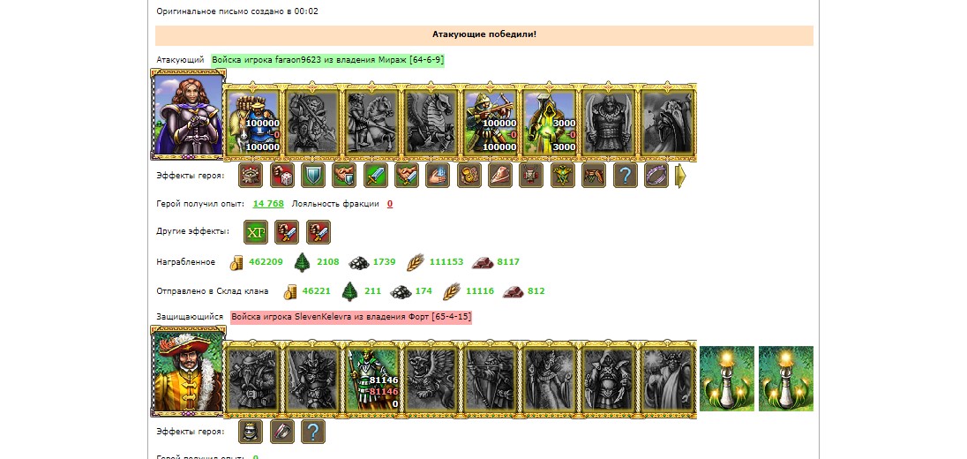Viewport: 967px width, 459px height.
Task: Click the purple ring hero effect icon
Action: click(x=656, y=176)
